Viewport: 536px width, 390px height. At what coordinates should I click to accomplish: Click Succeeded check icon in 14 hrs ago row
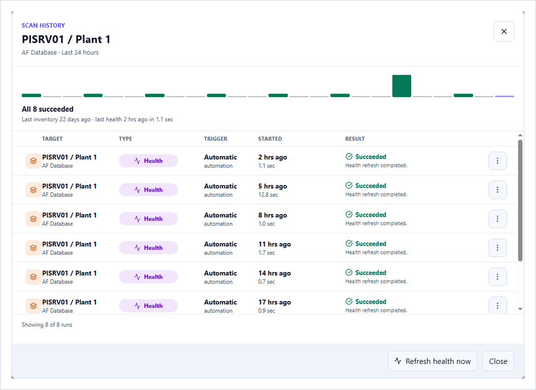[x=349, y=273]
